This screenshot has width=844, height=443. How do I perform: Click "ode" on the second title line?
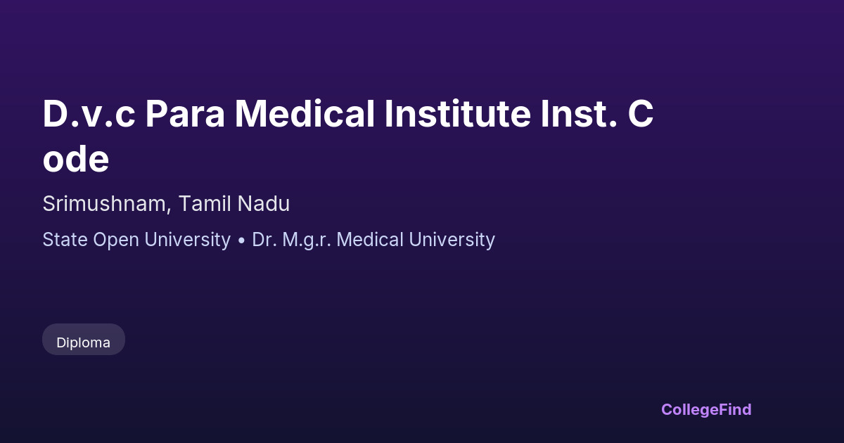click(x=76, y=160)
